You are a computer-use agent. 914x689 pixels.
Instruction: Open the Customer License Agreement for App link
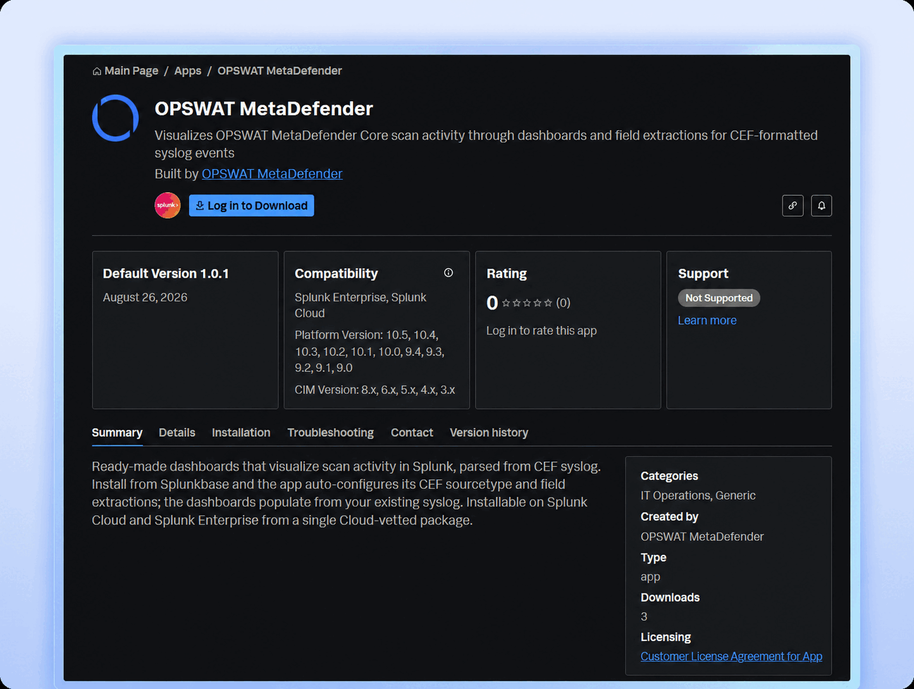tap(731, 656)
